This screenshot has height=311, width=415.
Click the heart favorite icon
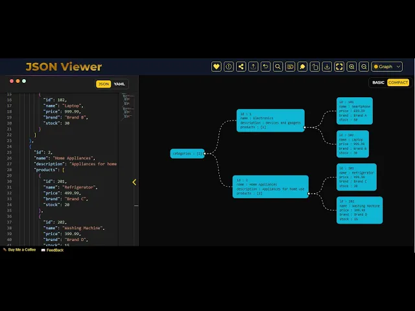coord(217,67)
